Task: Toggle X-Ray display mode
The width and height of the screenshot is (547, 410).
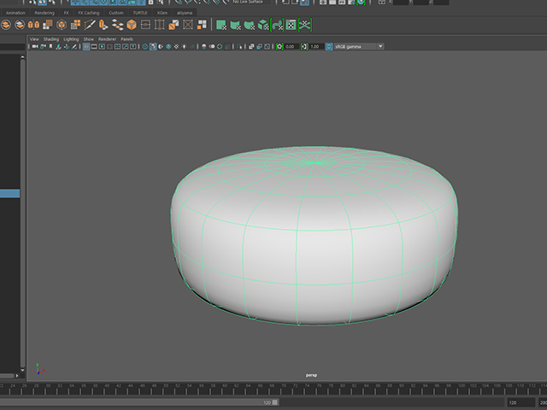Action: coord(250,46)
